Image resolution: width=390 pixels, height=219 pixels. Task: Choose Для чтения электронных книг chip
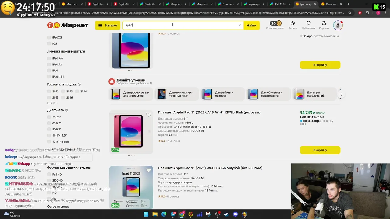pos(177,94)
